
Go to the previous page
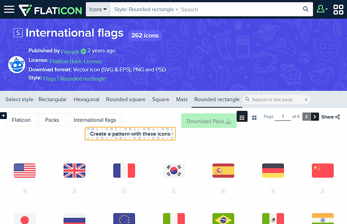pos(307,117)
